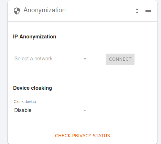Click the Select a network placeholder text
The image size is (161, 144).
33,59
